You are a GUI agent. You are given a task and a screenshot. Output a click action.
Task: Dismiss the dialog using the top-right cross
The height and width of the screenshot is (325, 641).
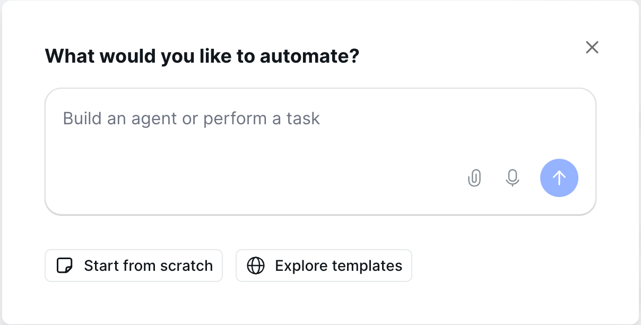592,47
